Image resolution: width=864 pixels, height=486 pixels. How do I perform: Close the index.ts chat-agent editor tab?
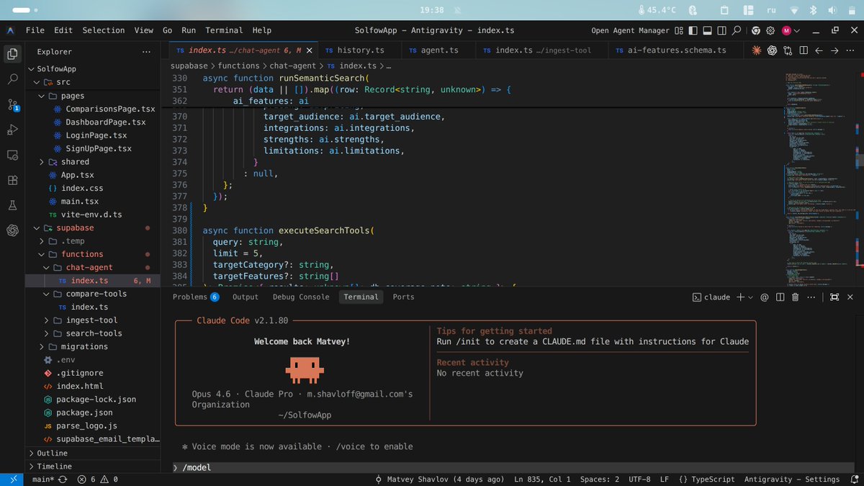coord(310,50)
